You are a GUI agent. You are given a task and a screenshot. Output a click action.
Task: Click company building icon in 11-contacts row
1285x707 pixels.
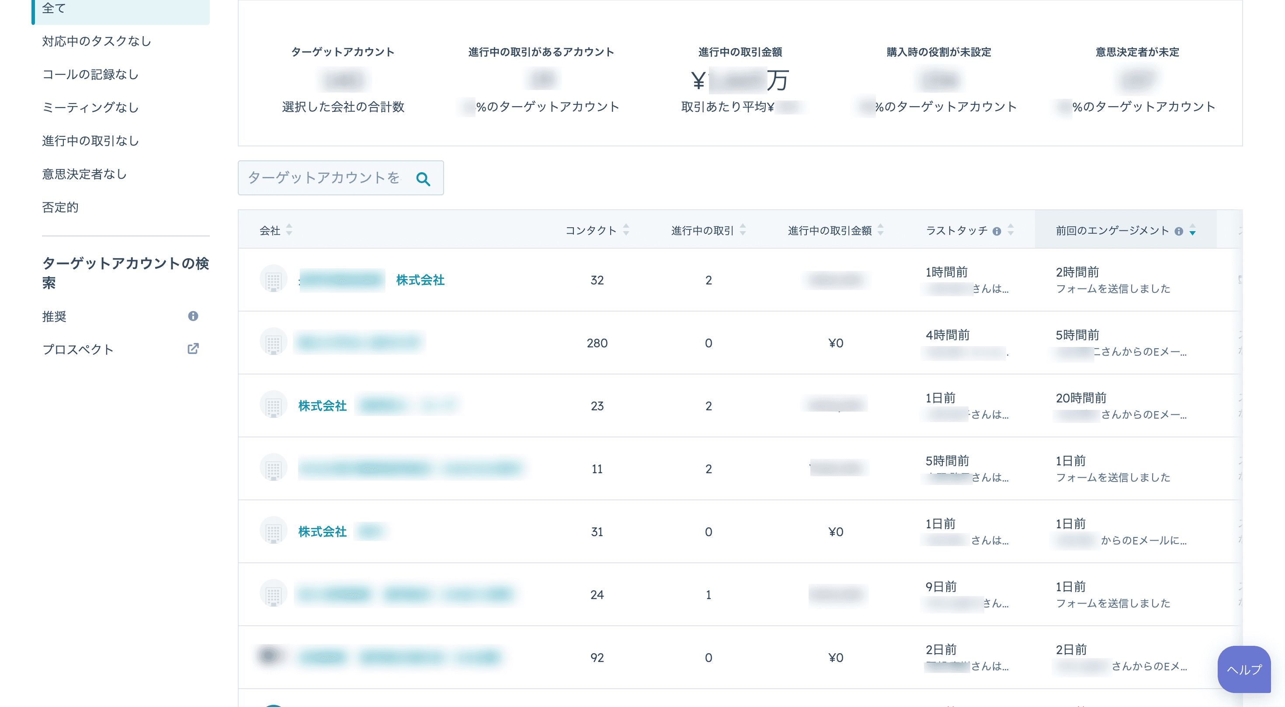(273, 468)
